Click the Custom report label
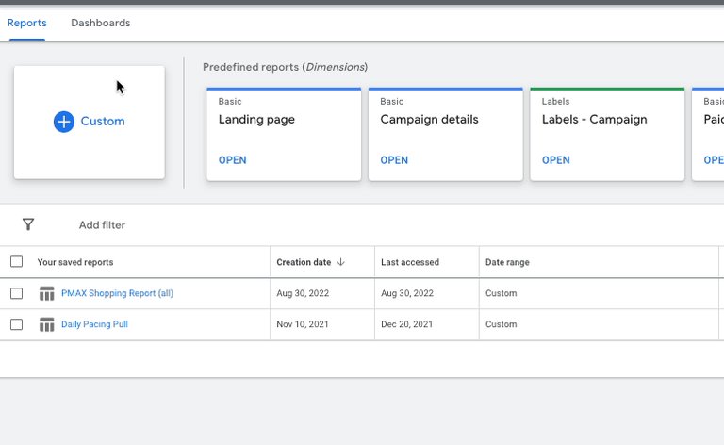 coord(103,121)
